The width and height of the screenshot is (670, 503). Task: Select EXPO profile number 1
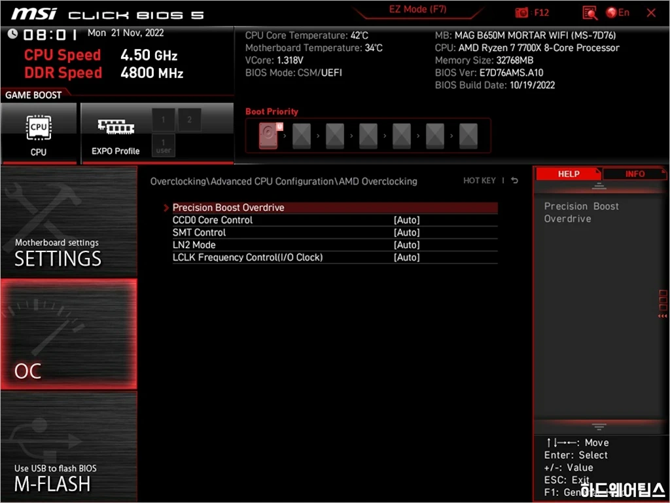163,119
